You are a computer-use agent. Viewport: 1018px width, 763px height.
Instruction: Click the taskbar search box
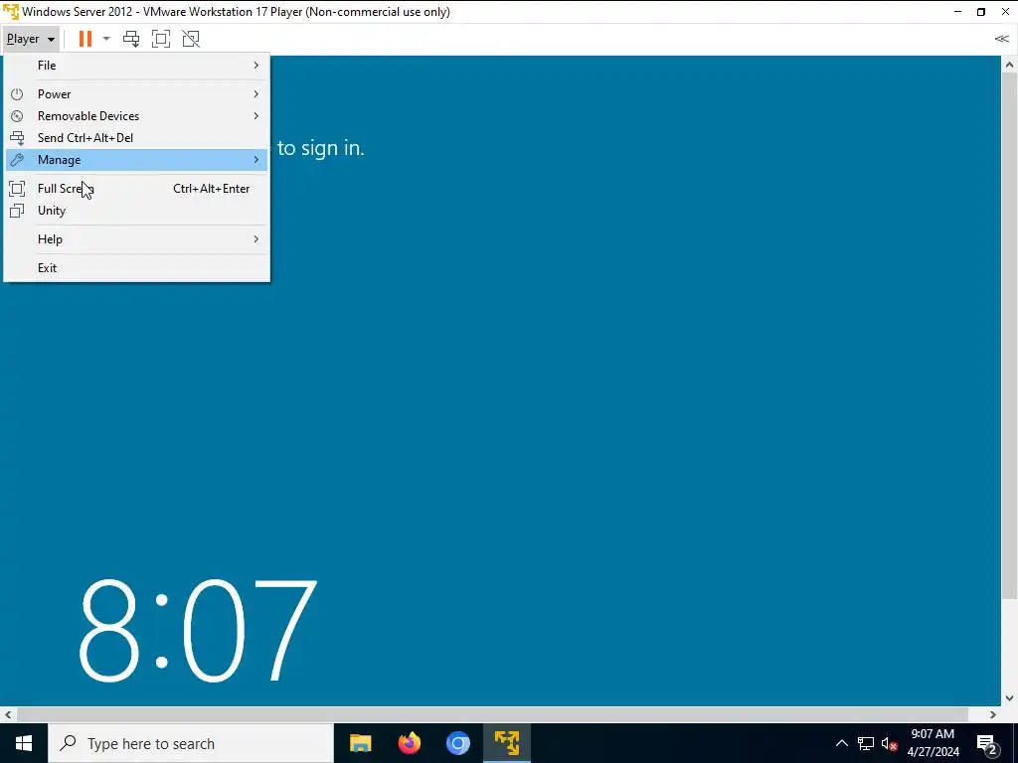pos(191,743)
